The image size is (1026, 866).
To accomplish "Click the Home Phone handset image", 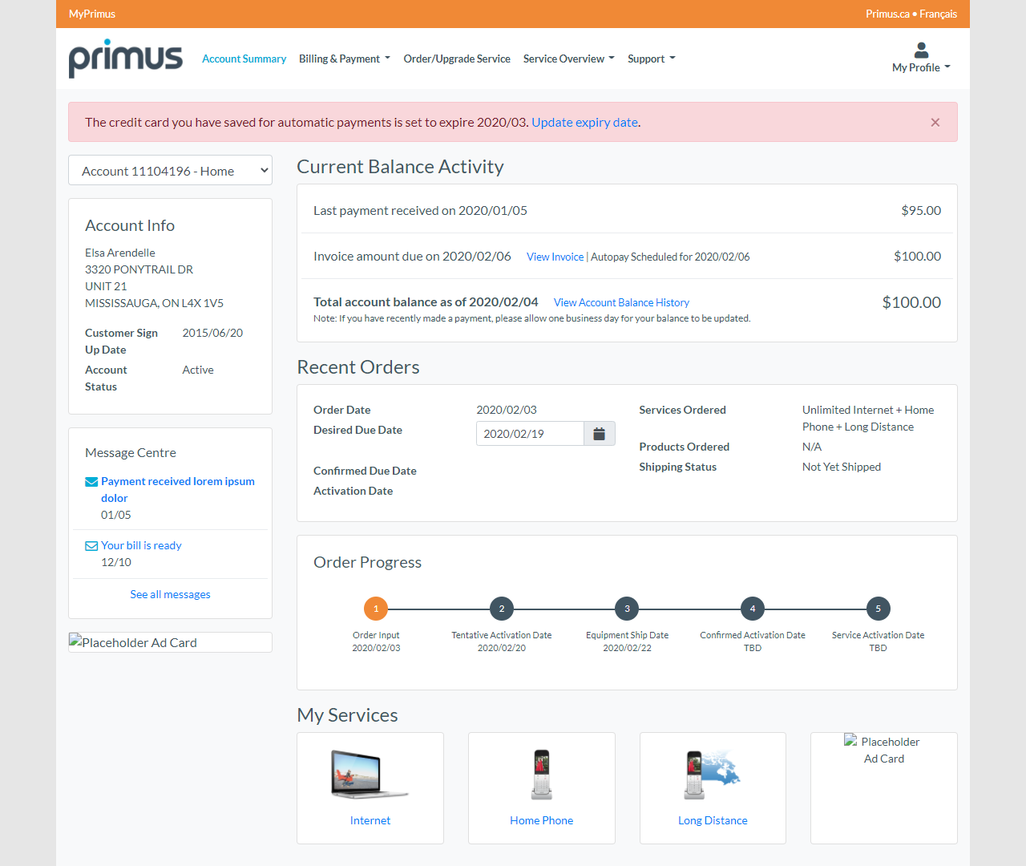I will click(x=542, y=774).
